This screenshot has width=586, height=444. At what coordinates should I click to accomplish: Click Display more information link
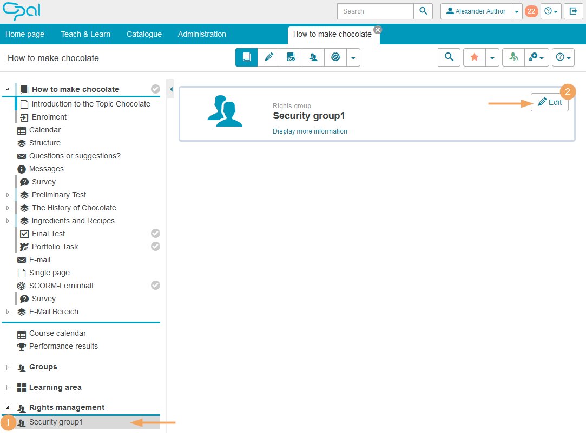[x=310, y=131]
